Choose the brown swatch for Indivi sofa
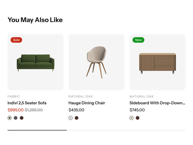 coord(22,118)
